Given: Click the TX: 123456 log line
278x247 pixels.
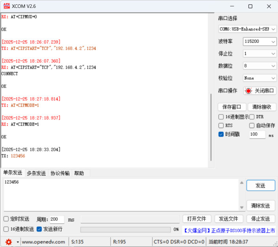Looking at the screenshot, I should (x=13, y=156).
